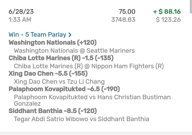Click Washington Nationals @ Seattle Mariners matchup
Image resolution: width=192 pixels, height=135 pixels.
(x=74, y=50)
